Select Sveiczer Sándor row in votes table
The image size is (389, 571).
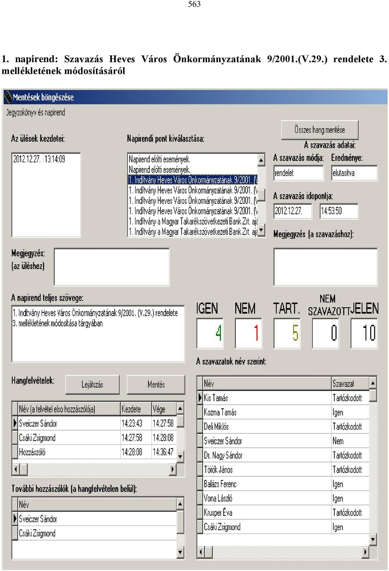pyautogui.click(x=286, y=441)
